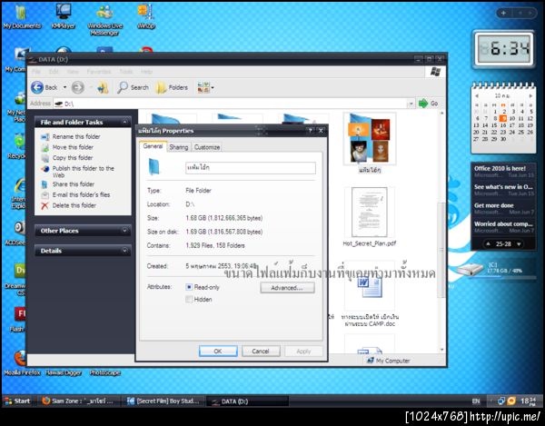
Task: Open Hawaii Digger desktop label
Action: pos(64,372)
